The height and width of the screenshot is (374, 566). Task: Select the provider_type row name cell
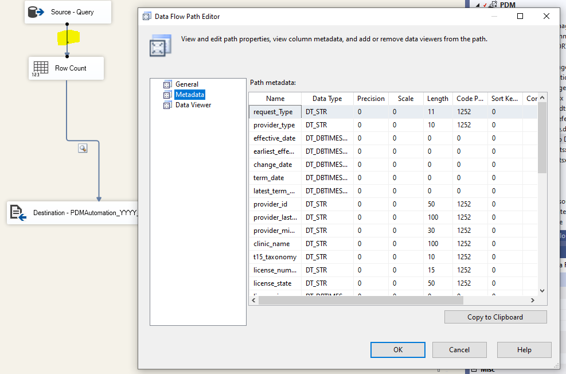click(274, 125)
